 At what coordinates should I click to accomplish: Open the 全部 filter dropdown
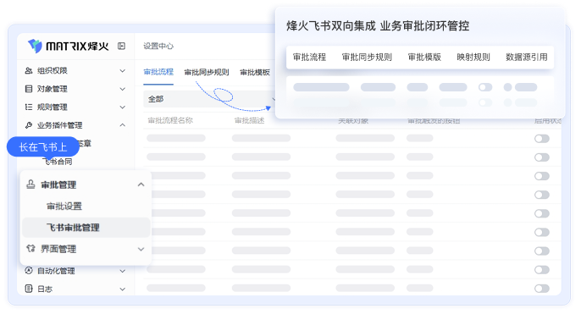(210, 99)
